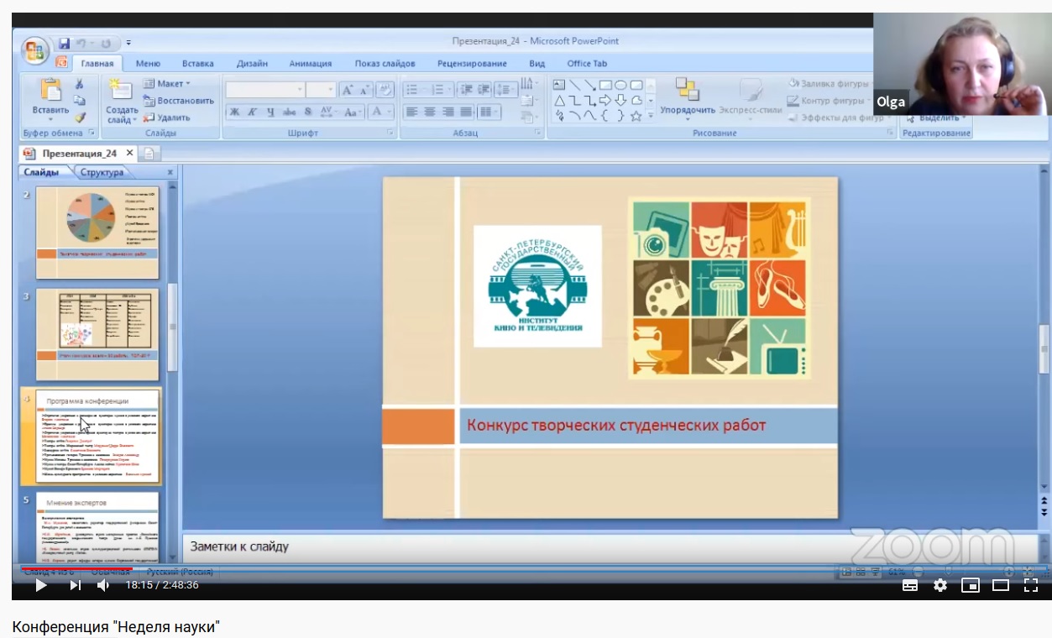Pick the text box shape in shapes gallery
Viewport: 1052px width, 638px height.
click(x=560, y=85)
